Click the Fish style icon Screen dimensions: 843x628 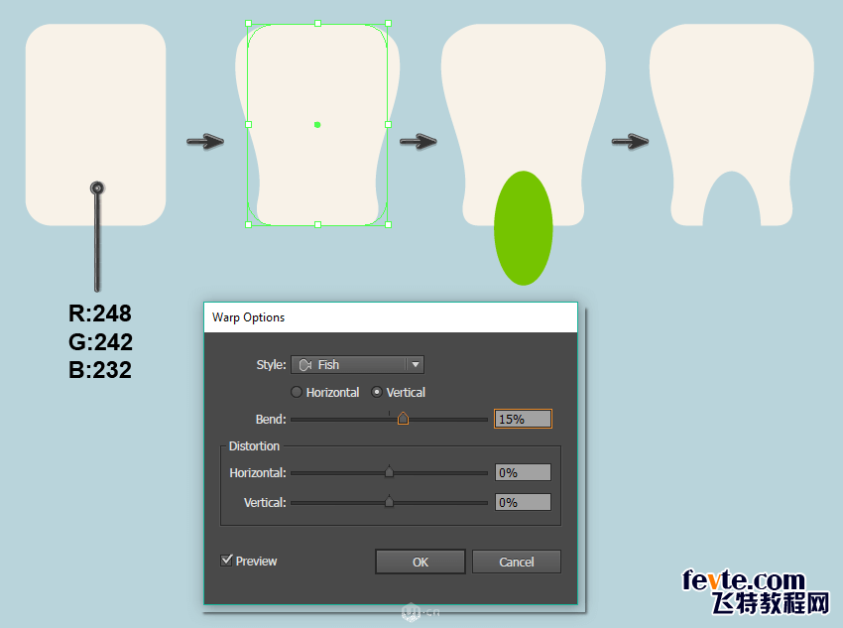305,365
